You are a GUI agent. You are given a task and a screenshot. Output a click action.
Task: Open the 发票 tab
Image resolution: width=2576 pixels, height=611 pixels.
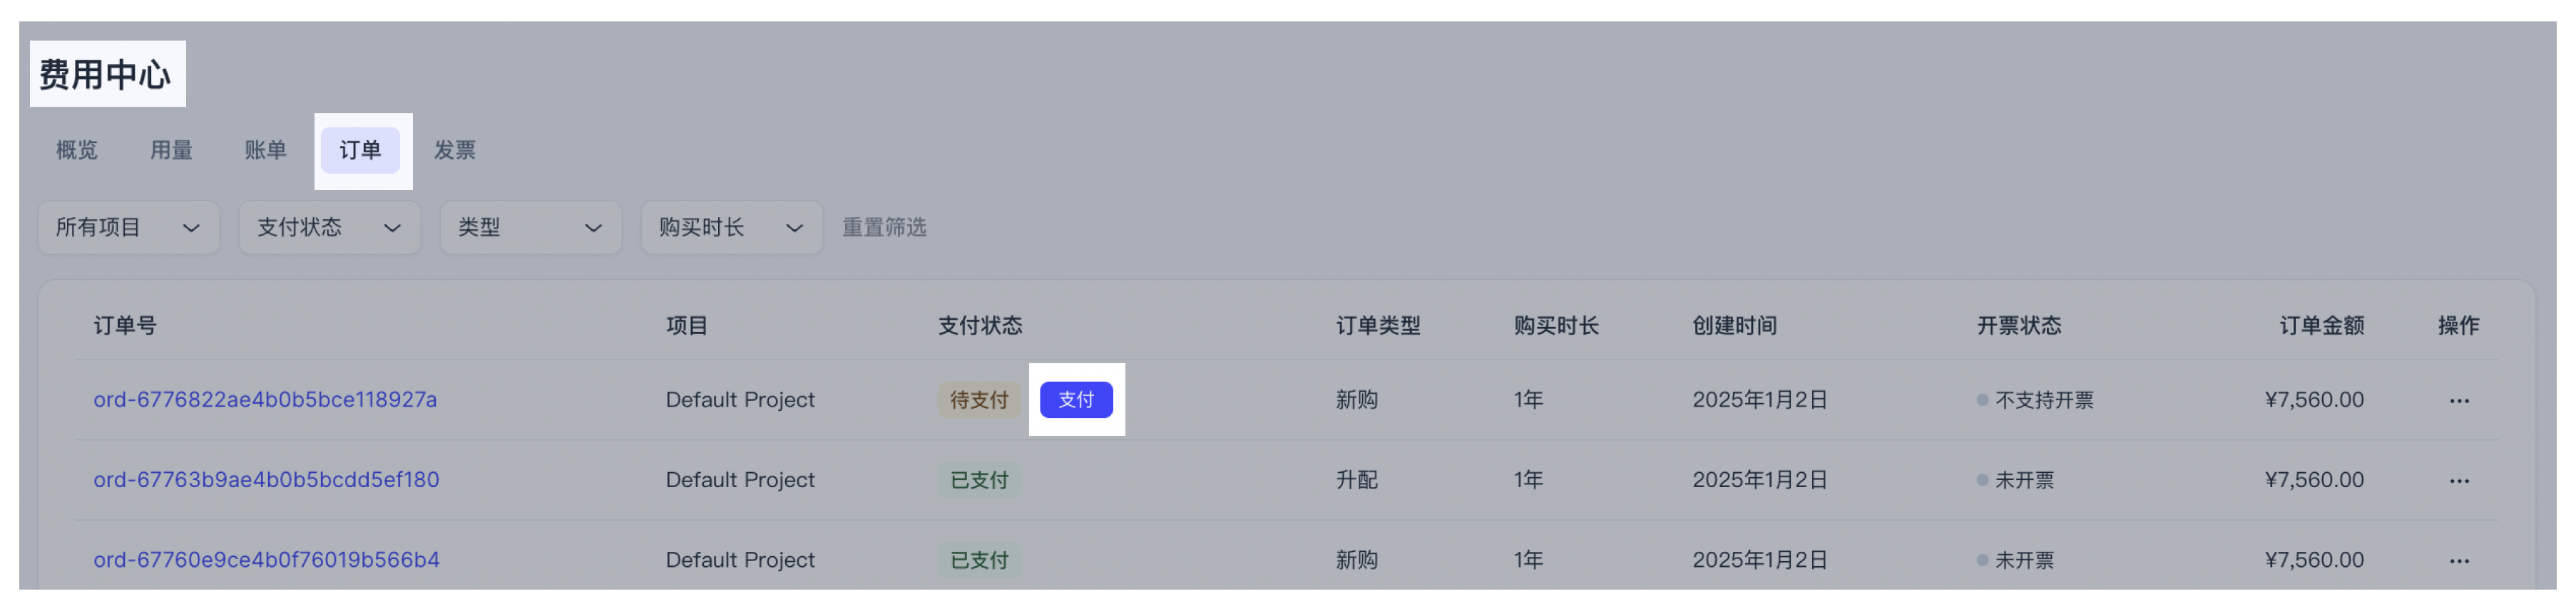click(455, 150)
